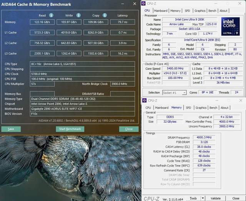Click the L2 Cache Write value 642.83 GB/s
The width and height of the screenshot is (246, 201).
tap(69, 43)
